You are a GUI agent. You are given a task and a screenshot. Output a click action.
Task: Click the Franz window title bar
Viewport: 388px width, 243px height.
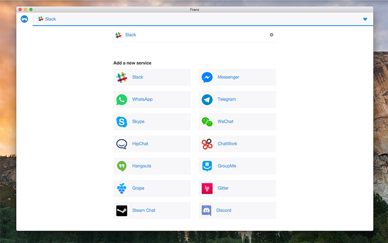click(195, 9)
